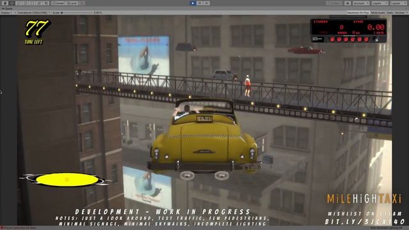The height and width of the screenshot is (230, 409).
Task: Toggle the Stats overlay
Action: click(390, 13)
